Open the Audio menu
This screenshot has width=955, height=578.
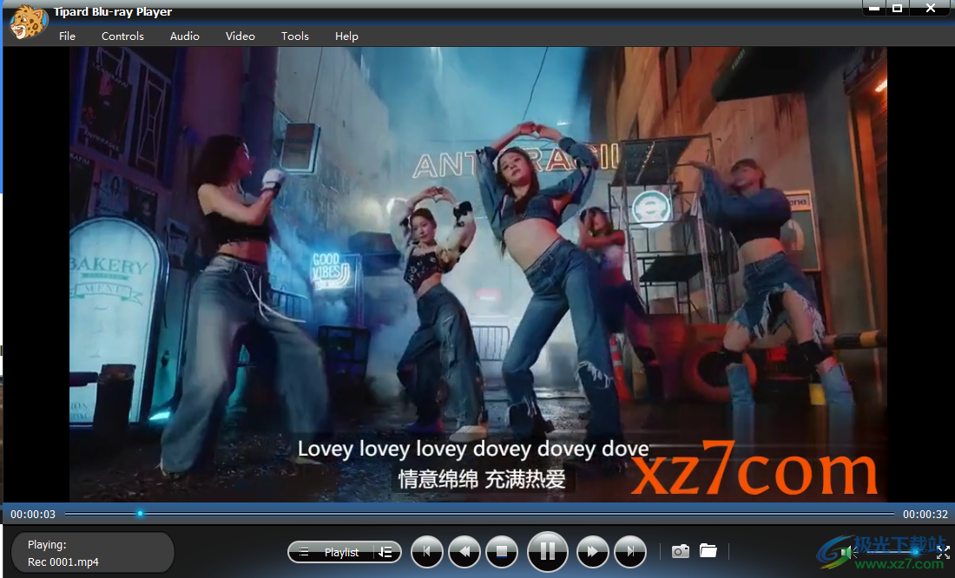coord(185,36)
